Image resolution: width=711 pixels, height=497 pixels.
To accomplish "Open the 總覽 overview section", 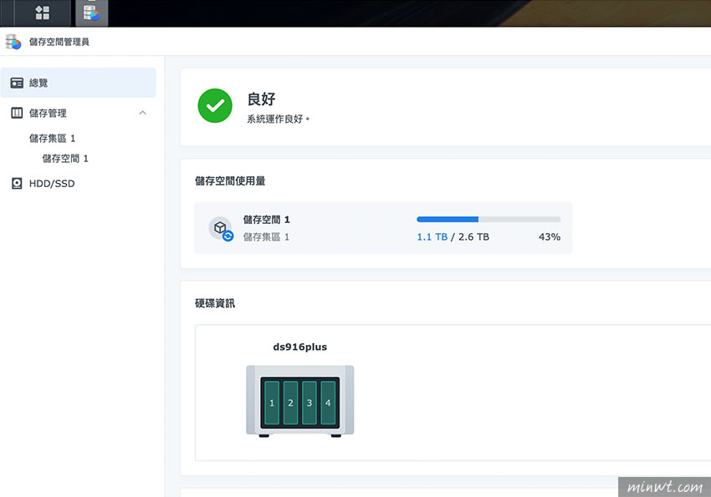I will 78,83.
